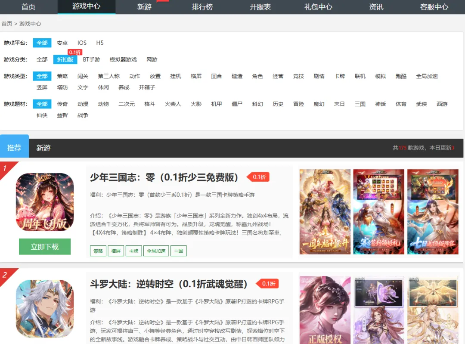The width and height of the screenshot is (465, 344).
Task: Click 卡牌 tag on 少年三国志 card
Action: point(134,251)
